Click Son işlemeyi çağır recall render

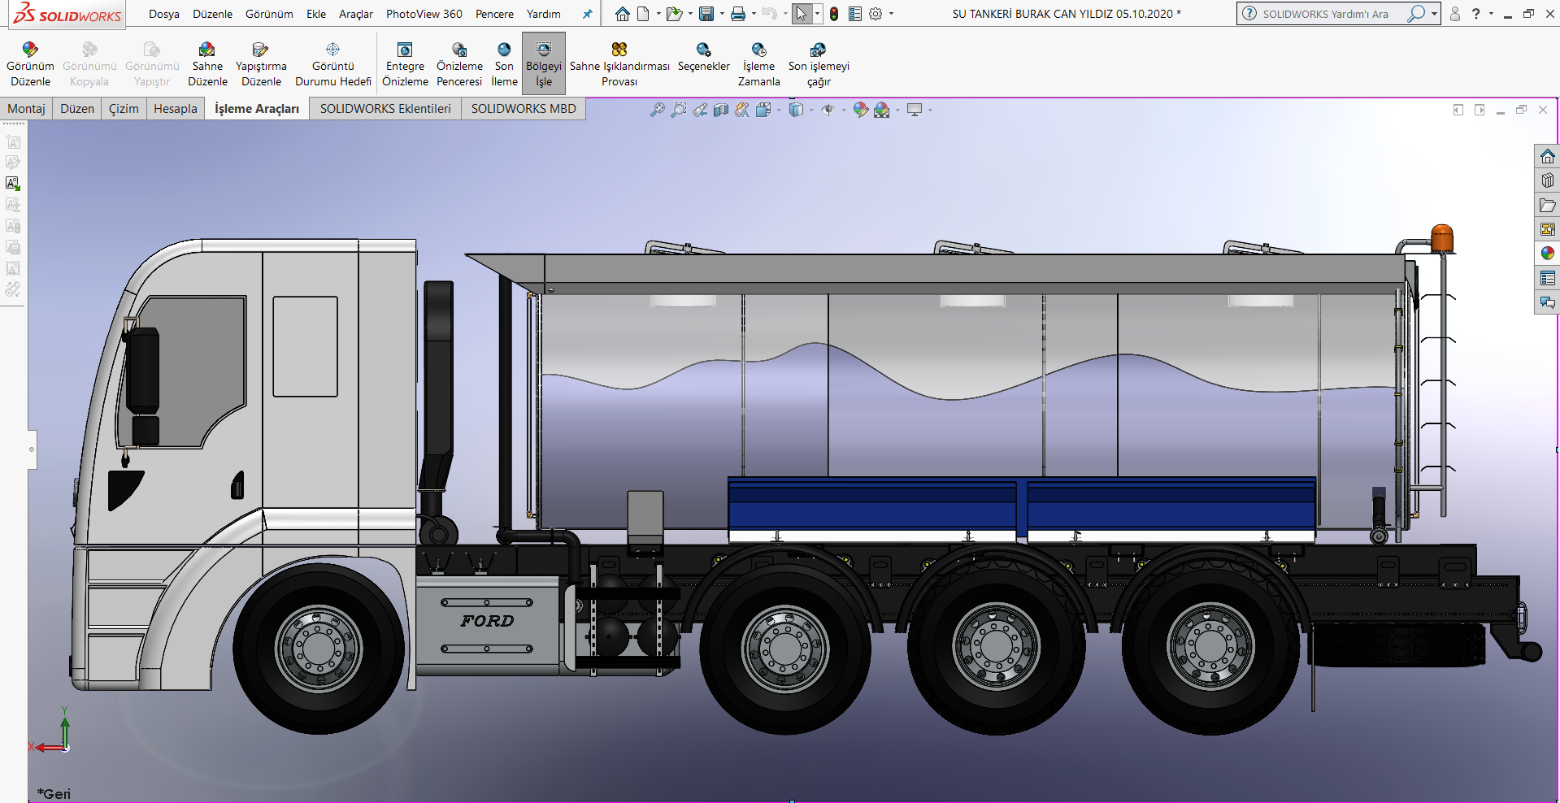tap(819, 64)
